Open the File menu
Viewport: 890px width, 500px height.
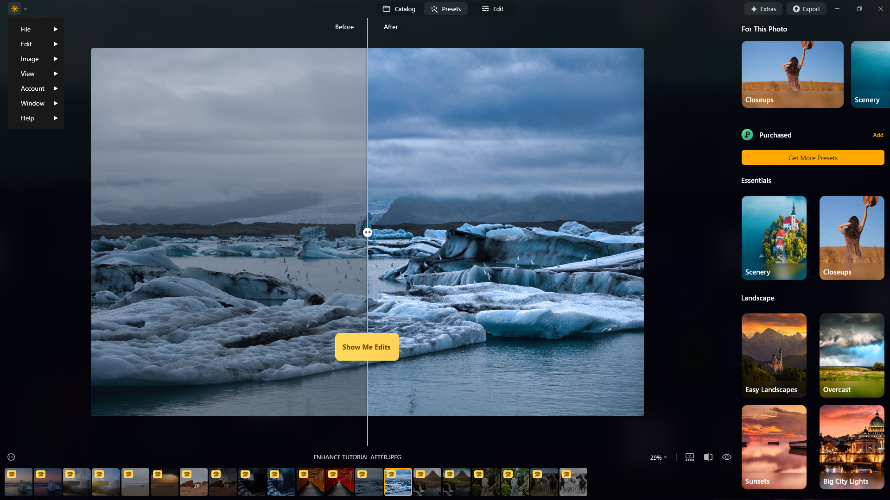(25, 29)
